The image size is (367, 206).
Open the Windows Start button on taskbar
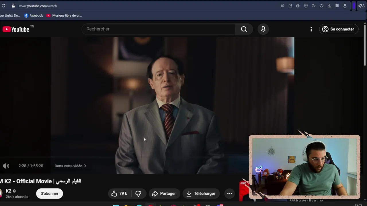pyautogui.click(x=116, y=205)
